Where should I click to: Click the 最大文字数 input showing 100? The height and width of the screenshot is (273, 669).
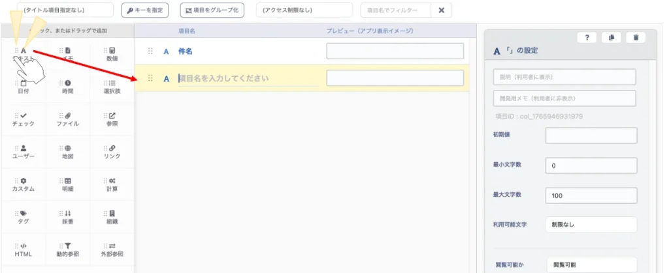[x=591, y=195]
